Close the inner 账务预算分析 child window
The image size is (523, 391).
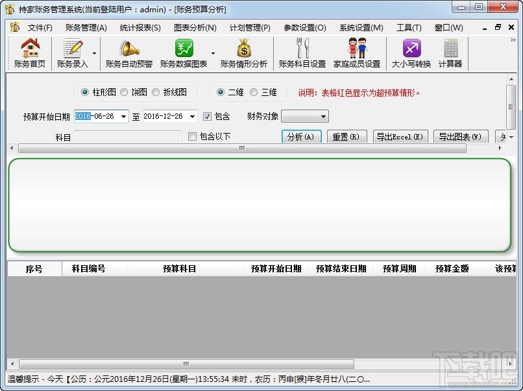511,27
